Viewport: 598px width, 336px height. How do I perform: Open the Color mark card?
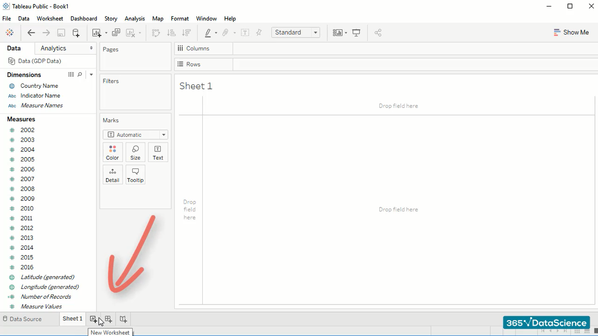coord(113,152)
